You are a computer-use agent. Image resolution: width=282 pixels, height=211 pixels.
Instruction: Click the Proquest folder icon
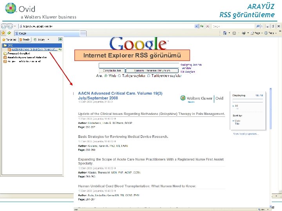pos(5,54)
